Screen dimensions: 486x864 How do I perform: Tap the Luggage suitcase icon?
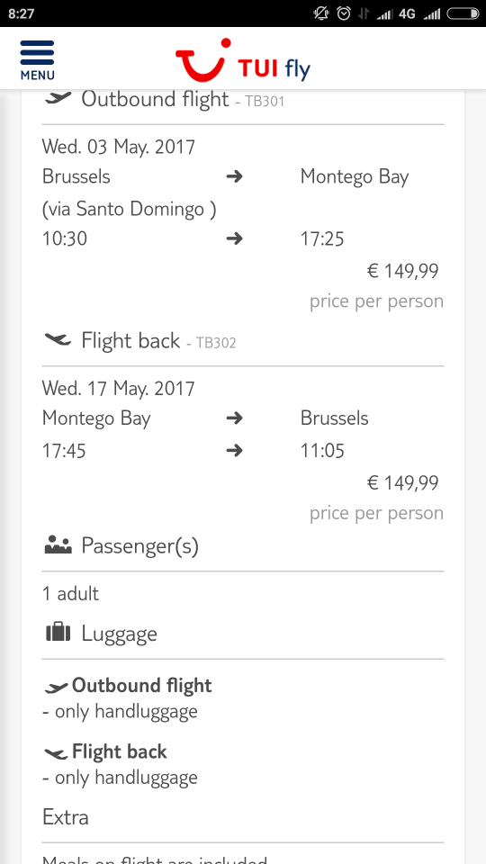click(x=58, y=633)
